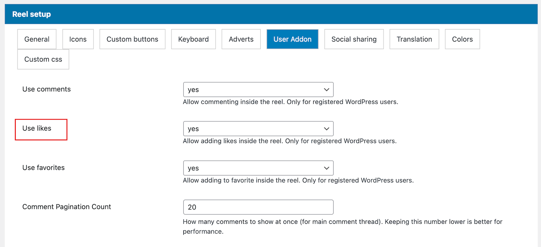Go to the Keyboard tab

point(193,39)
